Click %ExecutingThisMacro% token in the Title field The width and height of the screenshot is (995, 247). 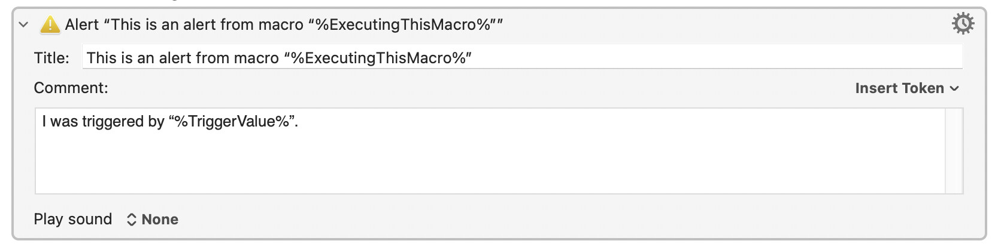[378, 58]
